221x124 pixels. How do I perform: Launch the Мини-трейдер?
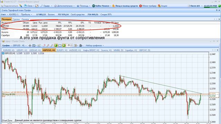pyautogui.click(x=148, y=6)
